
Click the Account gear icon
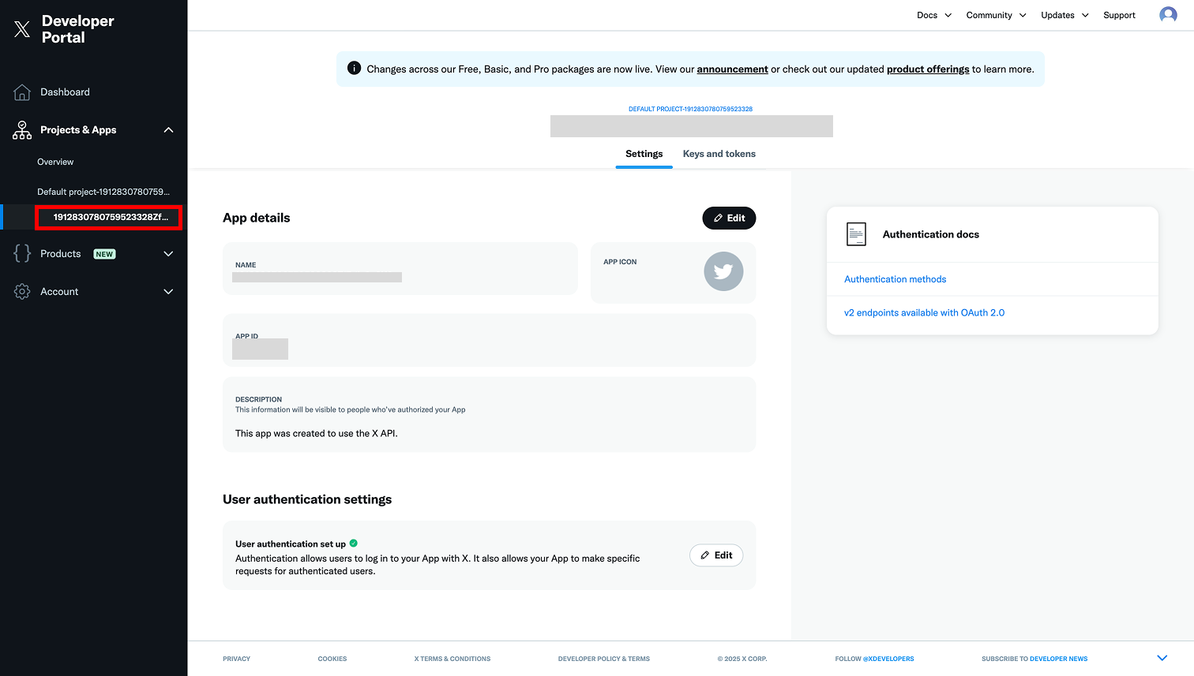click(22, 292)
